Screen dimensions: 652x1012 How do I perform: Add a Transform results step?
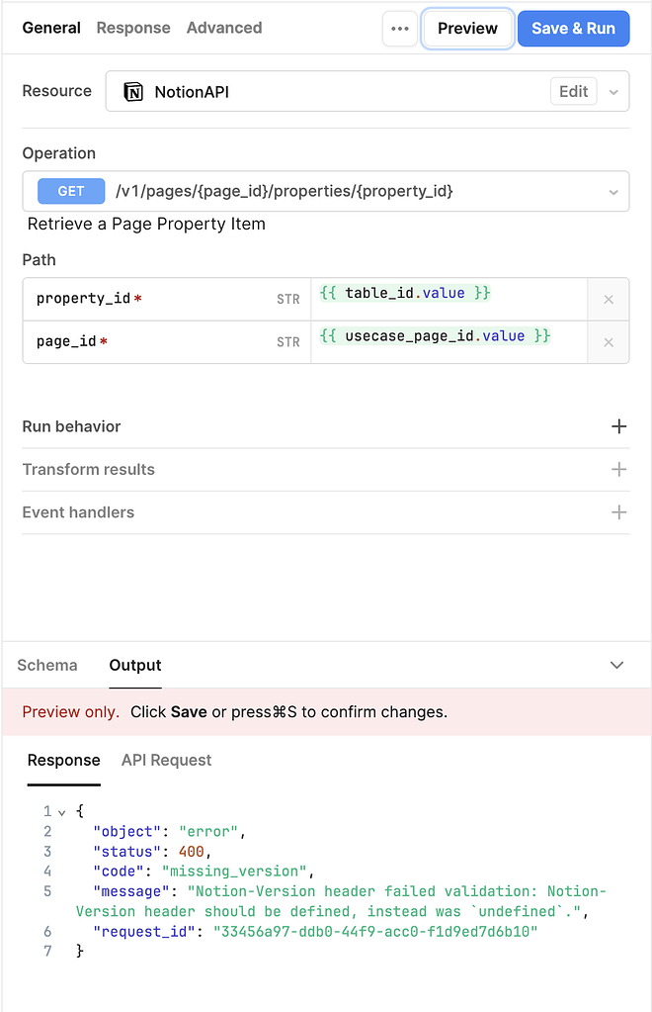point(619,469)
